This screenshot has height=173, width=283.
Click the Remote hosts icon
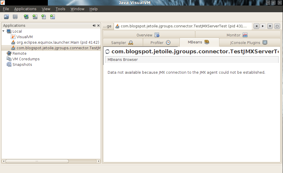point(9,53)
